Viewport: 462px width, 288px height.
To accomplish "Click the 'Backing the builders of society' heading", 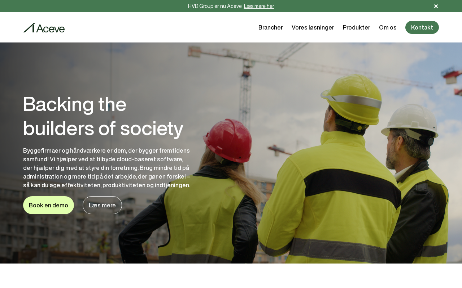I will tap(103, 116).
